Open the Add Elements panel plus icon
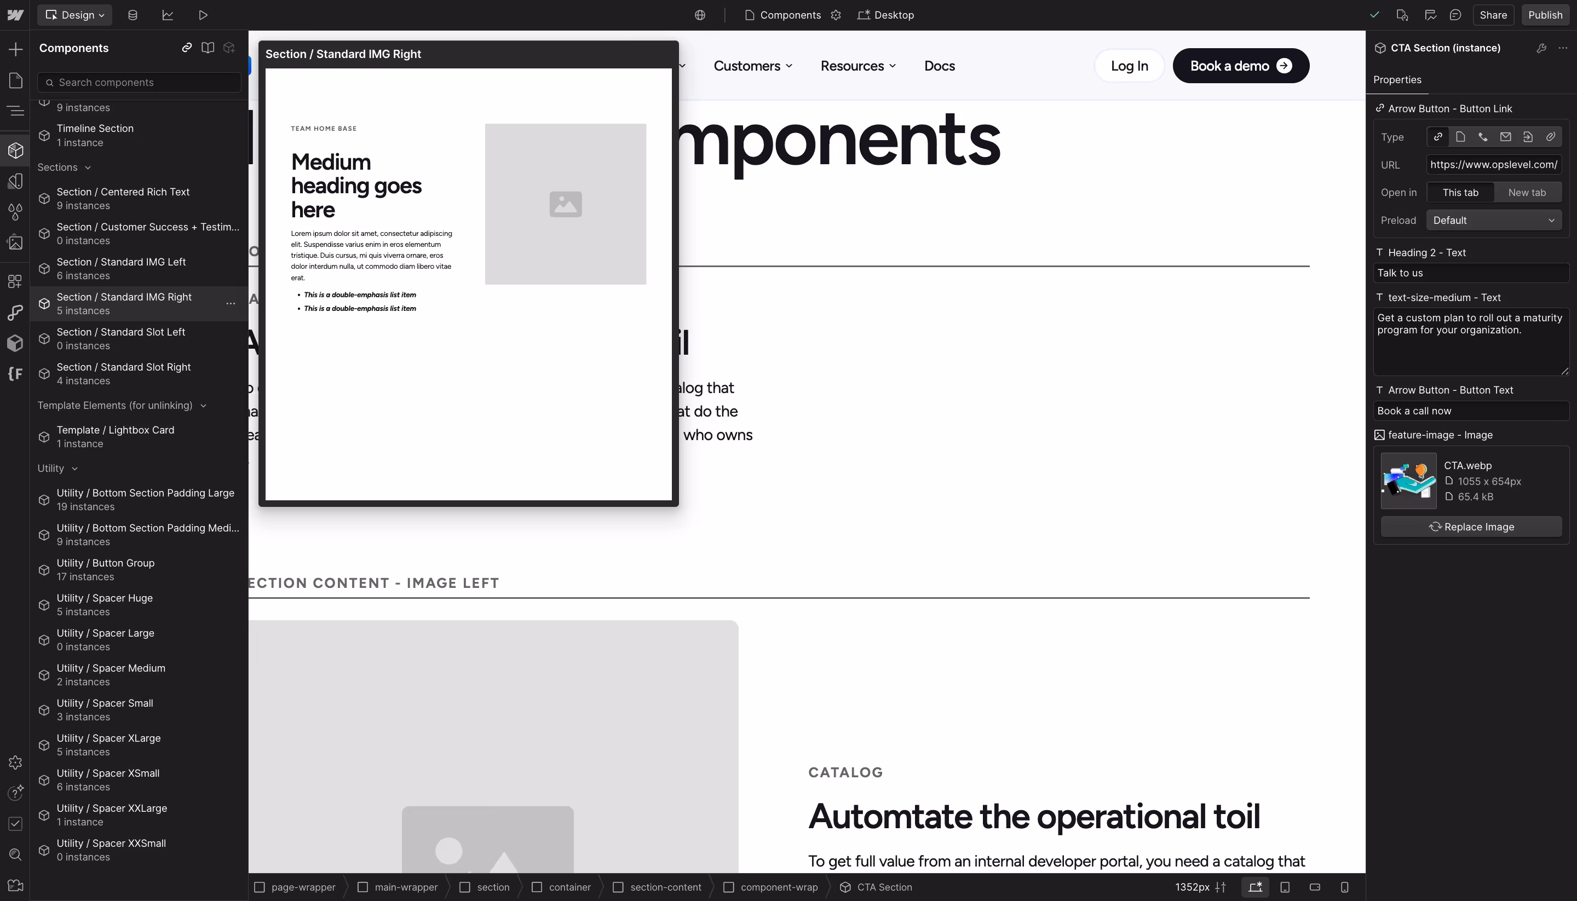The height and width of the screenshot is (901, 1577). pos(15,49)
